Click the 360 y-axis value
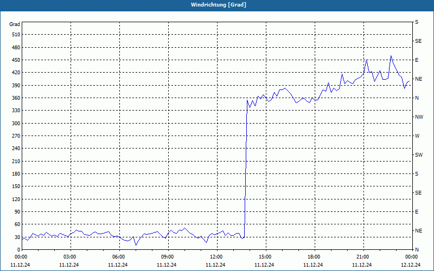 coord(16,98)
